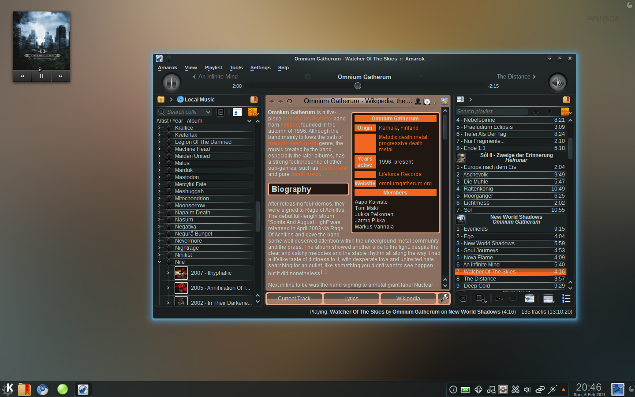Open Wikipedia applet settings wrench icon

pos(444,101)
